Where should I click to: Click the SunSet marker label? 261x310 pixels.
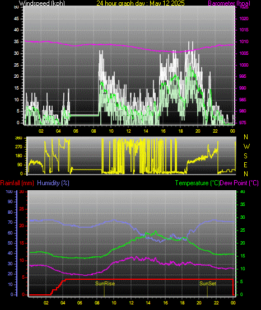(208, 283)
